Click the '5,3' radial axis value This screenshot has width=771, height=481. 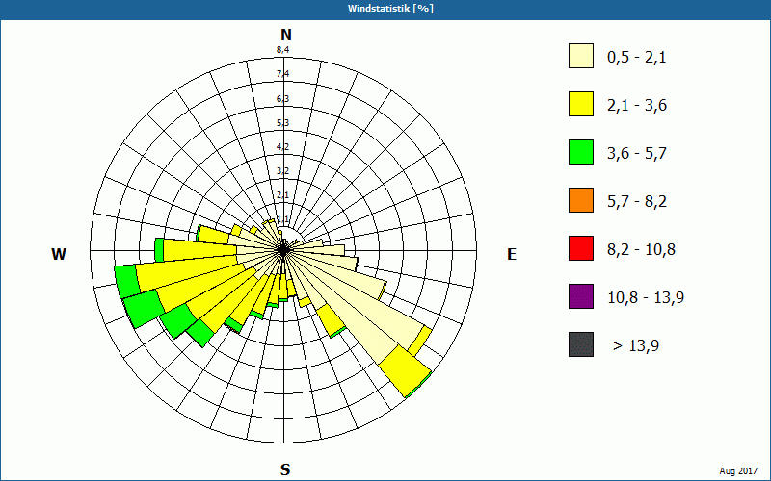pyautogui.click(x=282, y=122)
